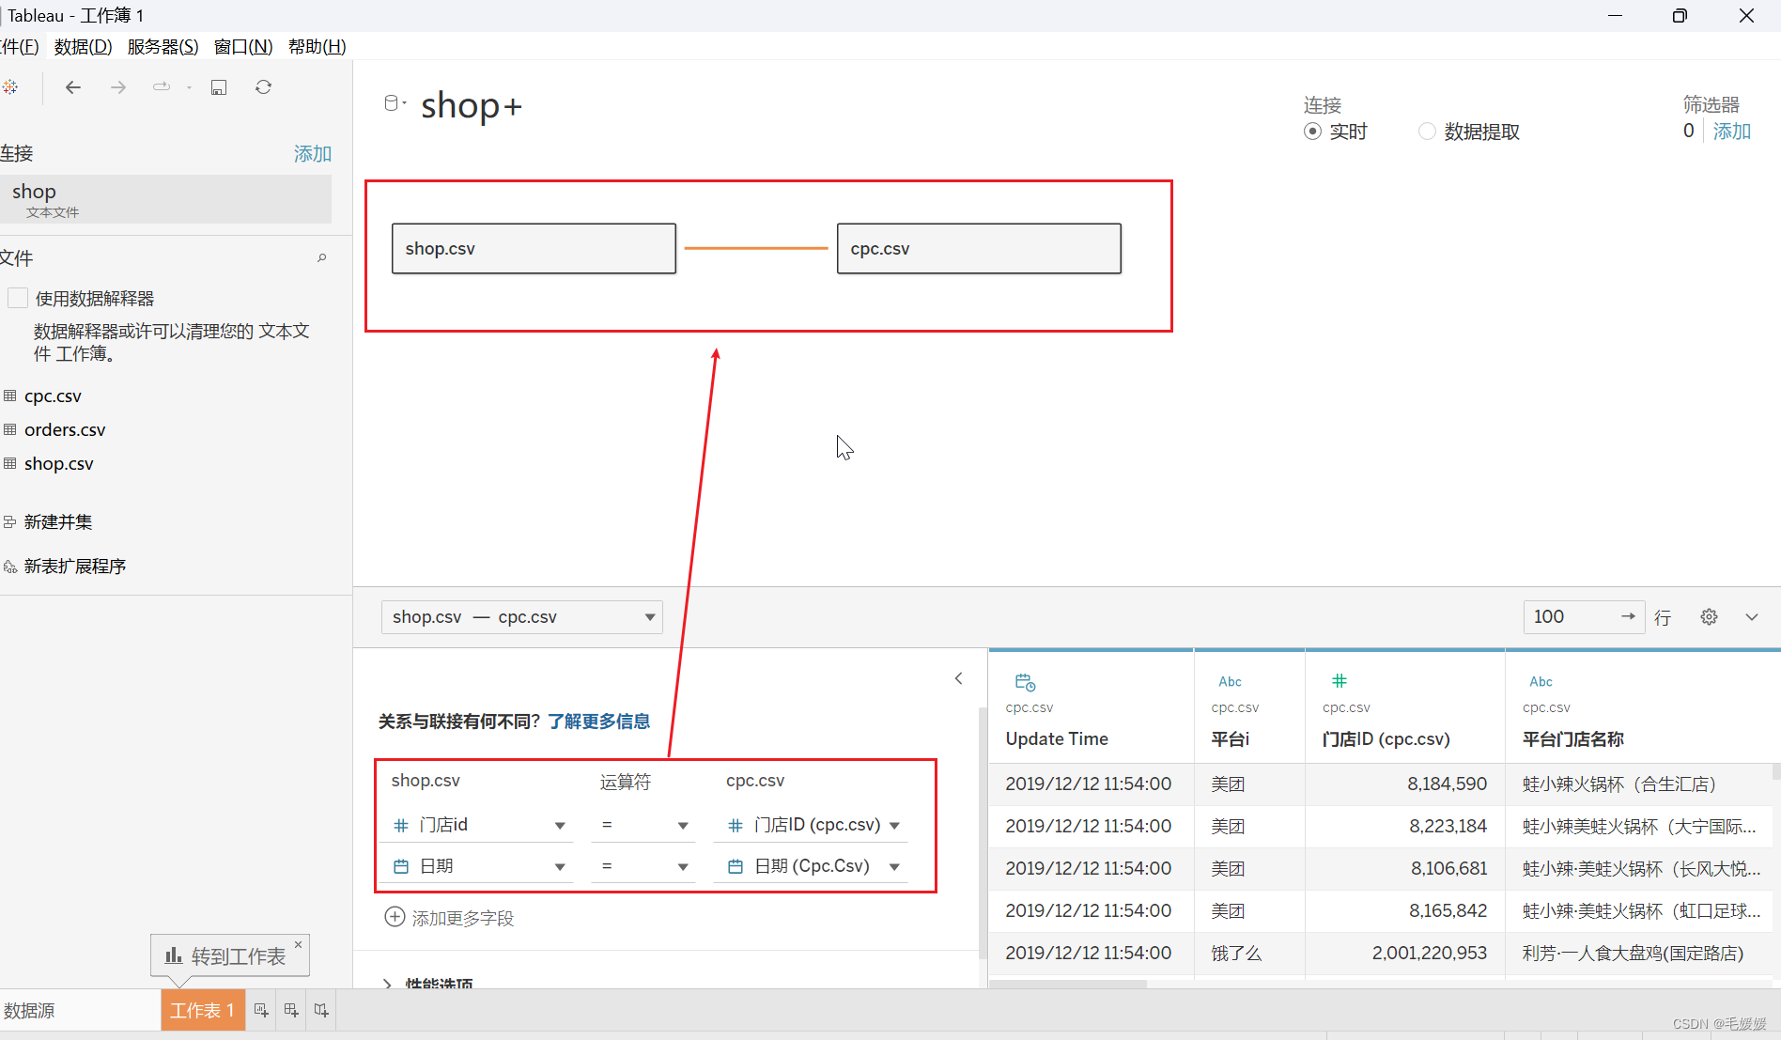
Task: Open the 服务器(S) menu
Action: (163, 47)
